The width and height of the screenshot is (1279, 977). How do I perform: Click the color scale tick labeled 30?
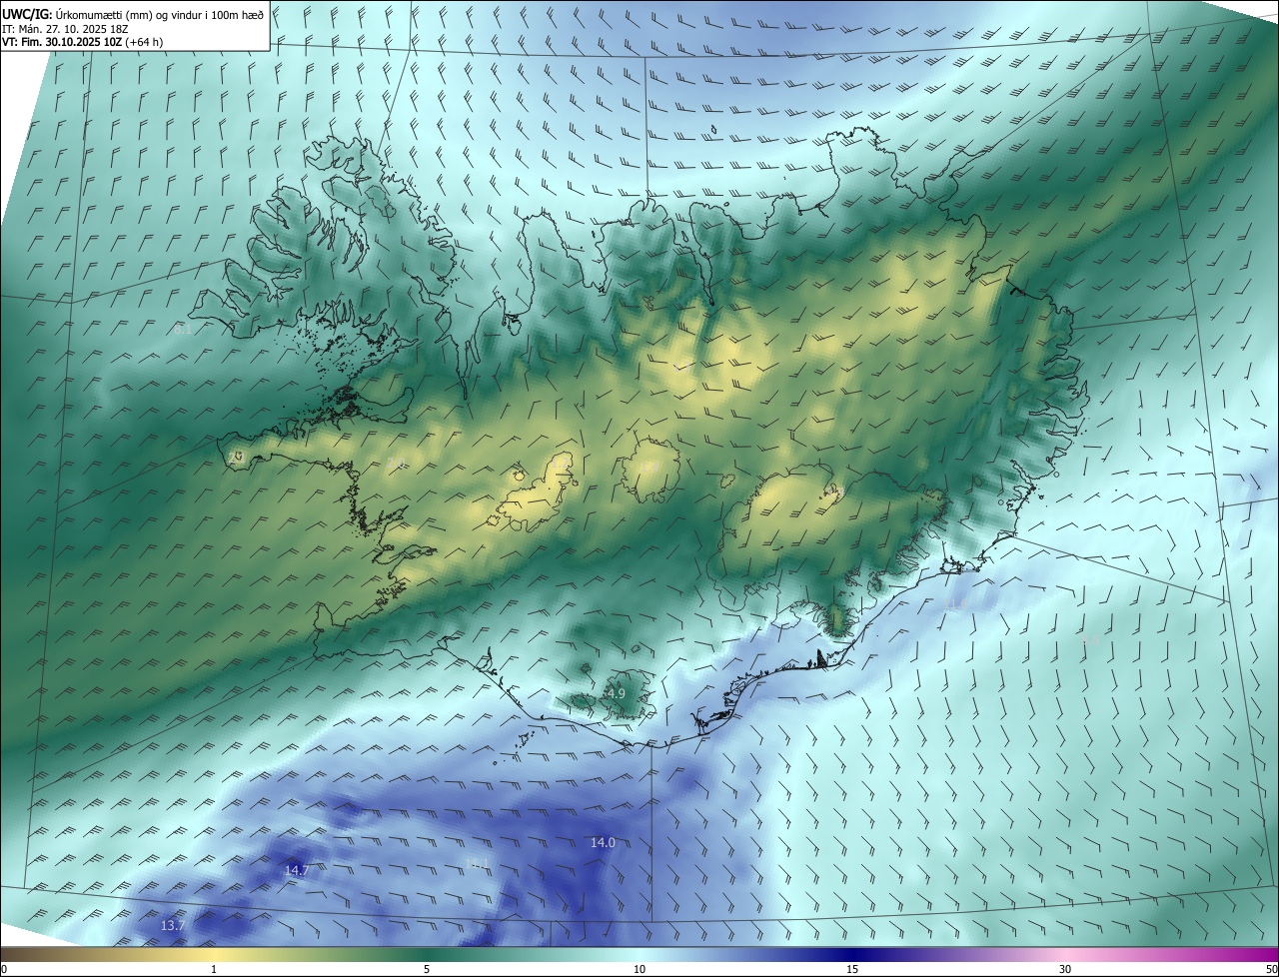tap(1065, 969)
